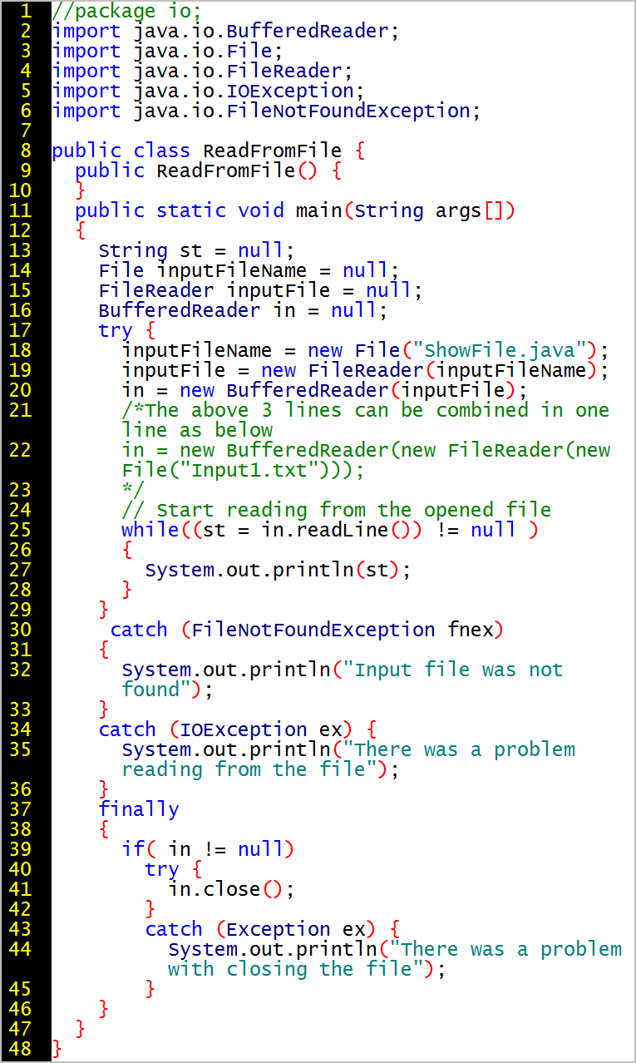
Task: Click the "import java.io.FileReader;" statement
Action: coord(202,72)
